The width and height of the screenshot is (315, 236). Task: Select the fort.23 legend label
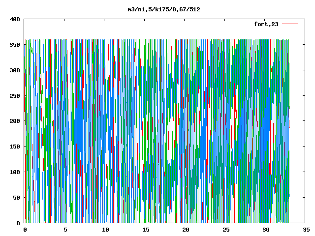(x=266, y=24)
